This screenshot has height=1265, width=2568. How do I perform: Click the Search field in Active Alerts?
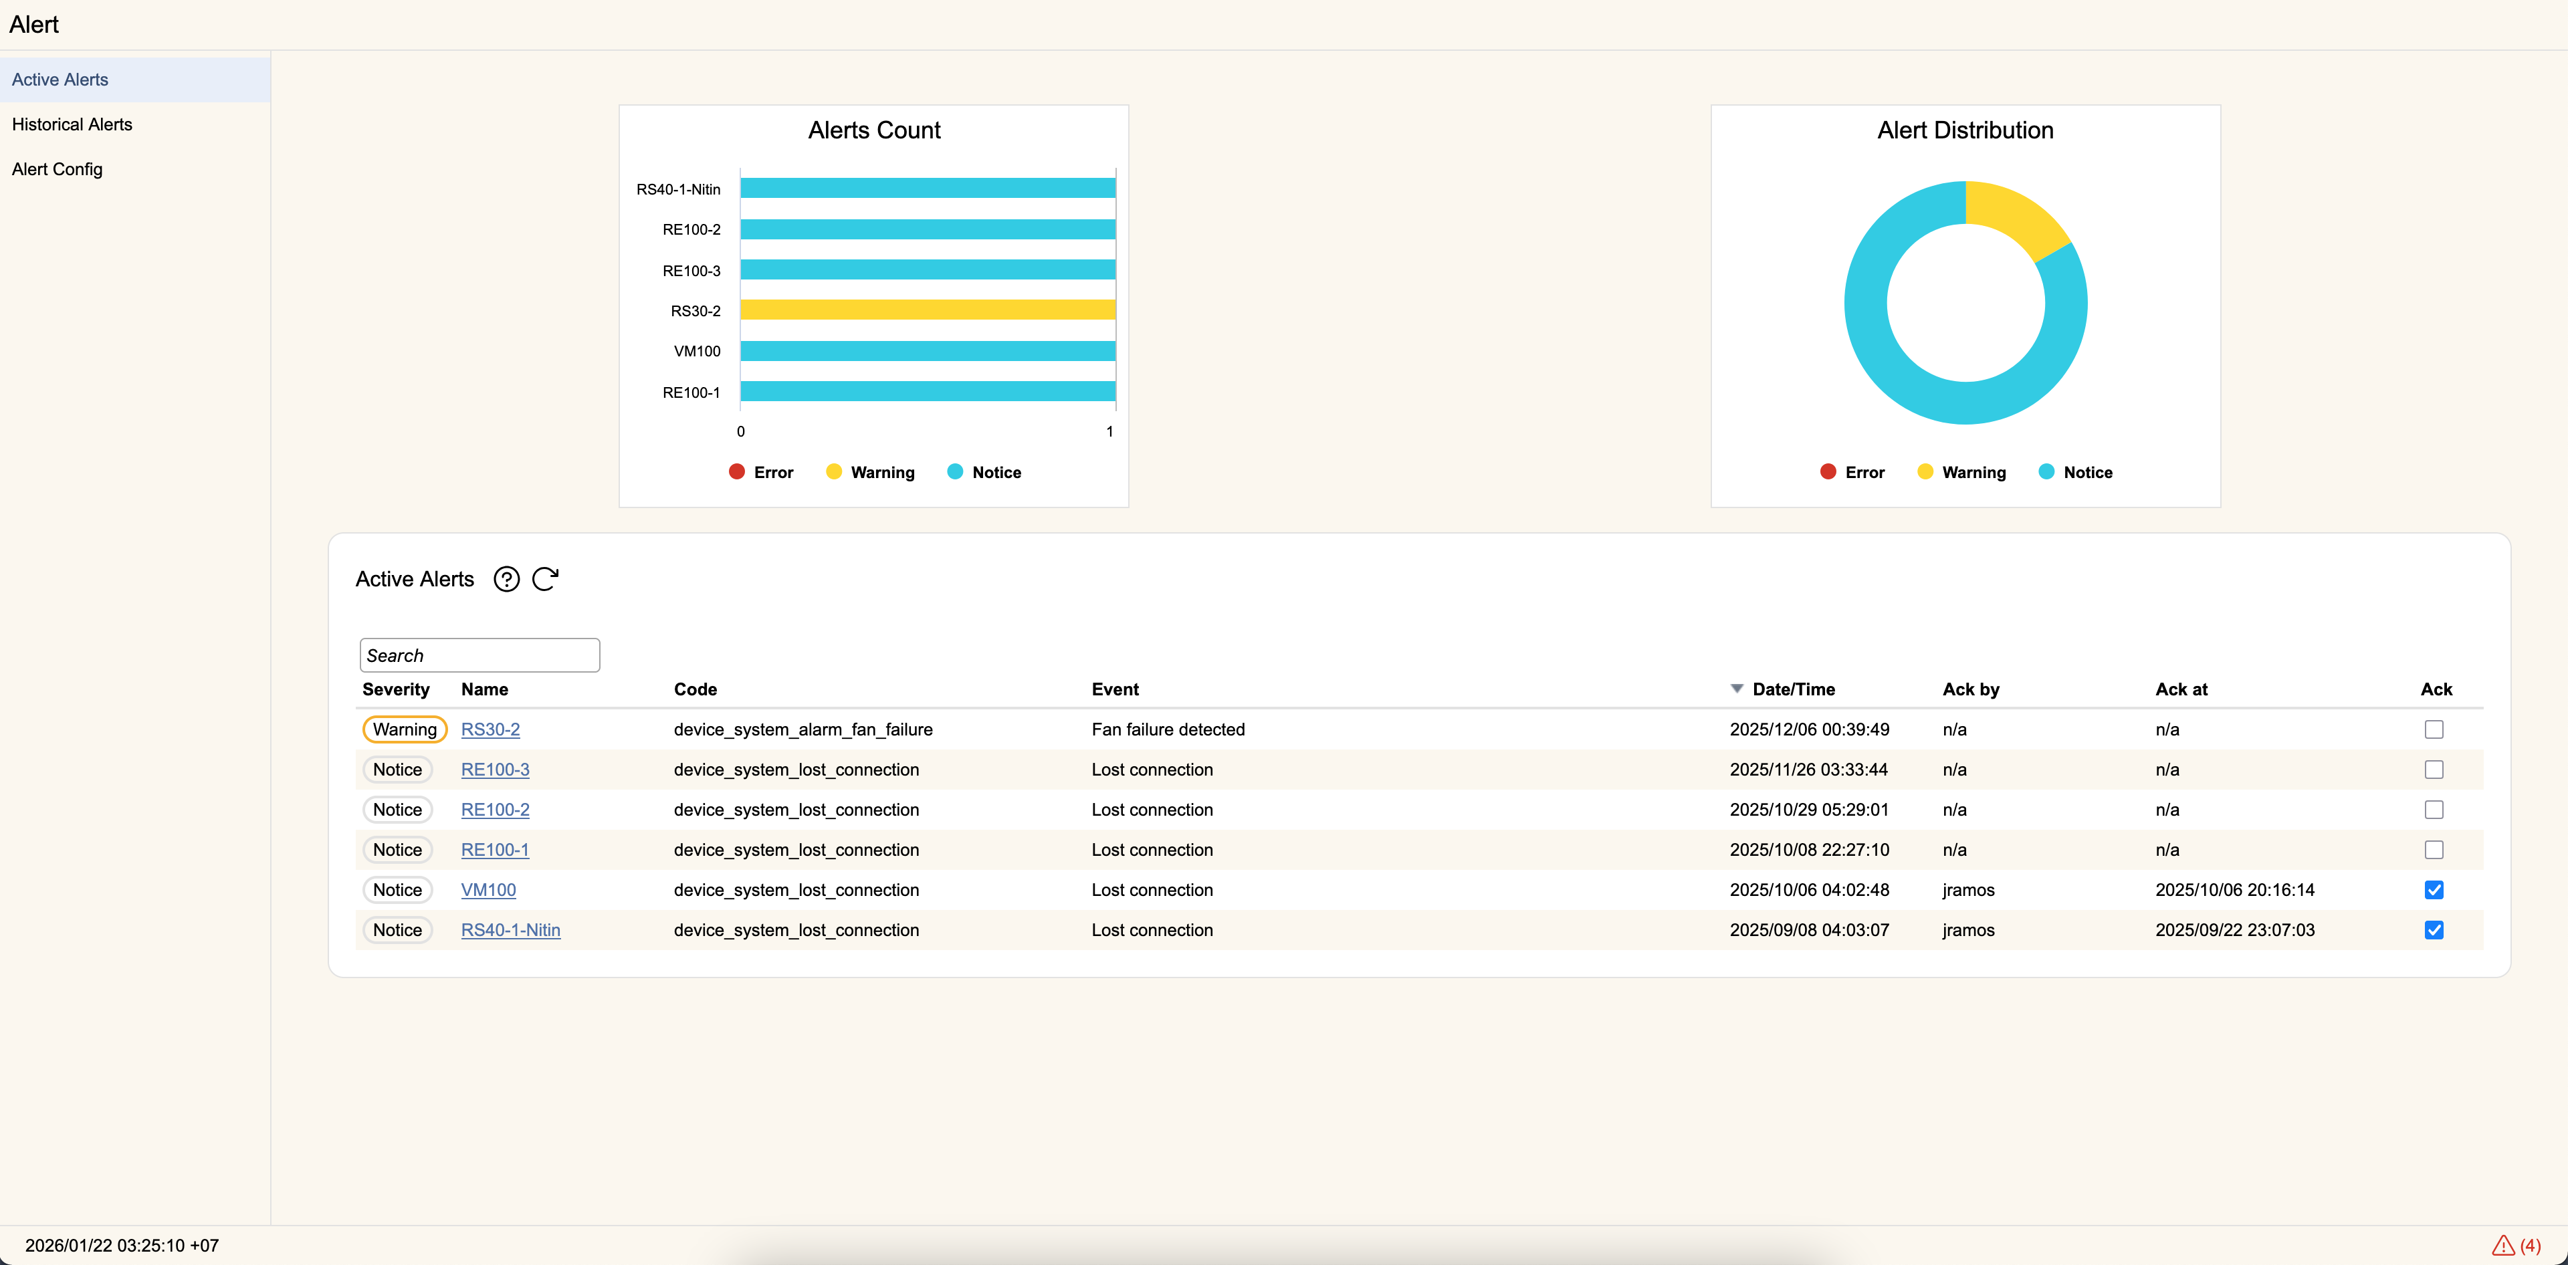(x=479, y=655)
